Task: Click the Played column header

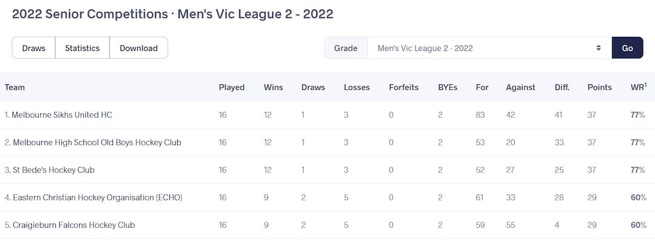Action: tap(231, 87)
